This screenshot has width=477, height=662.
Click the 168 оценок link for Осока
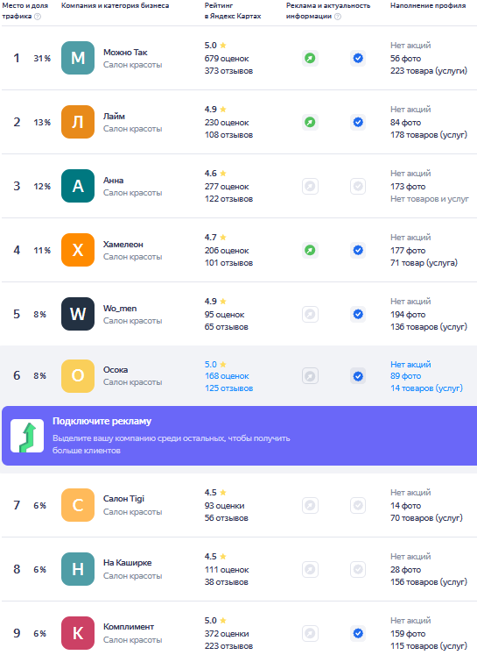tap(227, 376)
